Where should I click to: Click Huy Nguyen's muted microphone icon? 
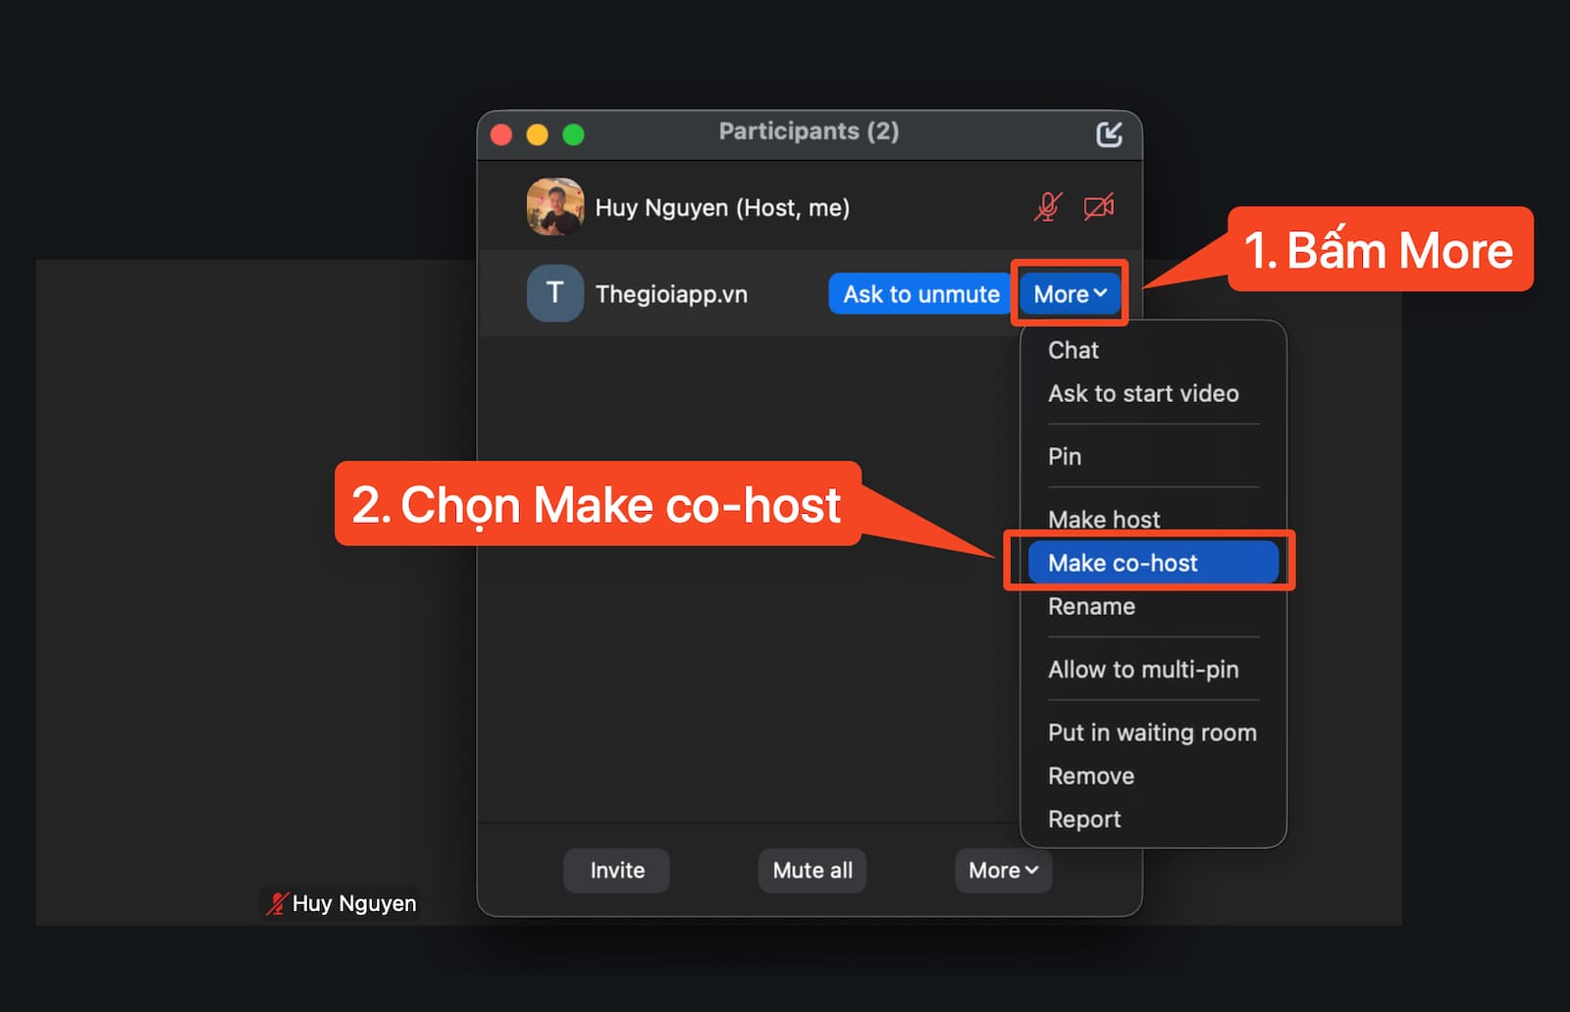pos(1047,207)
